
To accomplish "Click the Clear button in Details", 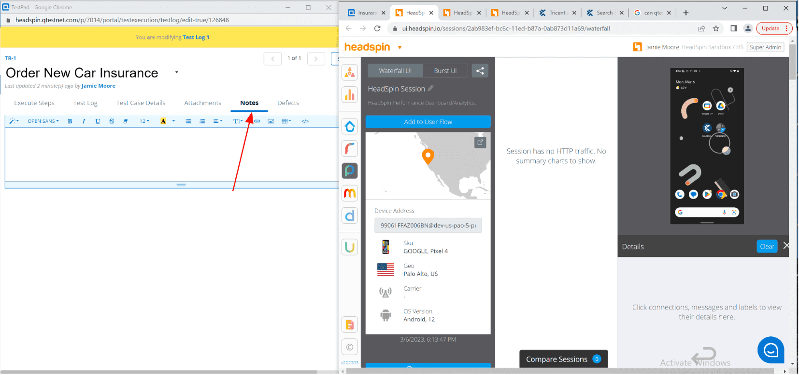I will click(767, 247).
